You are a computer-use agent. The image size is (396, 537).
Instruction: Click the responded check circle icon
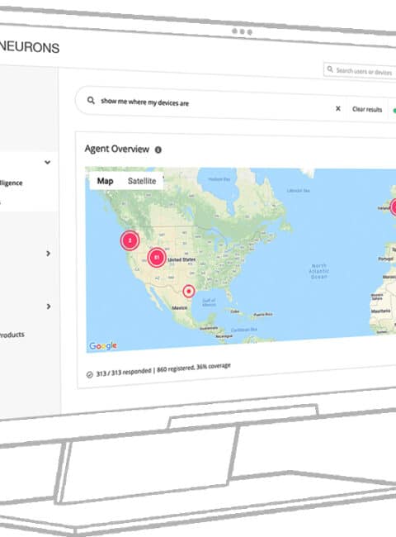click(90, 375)
